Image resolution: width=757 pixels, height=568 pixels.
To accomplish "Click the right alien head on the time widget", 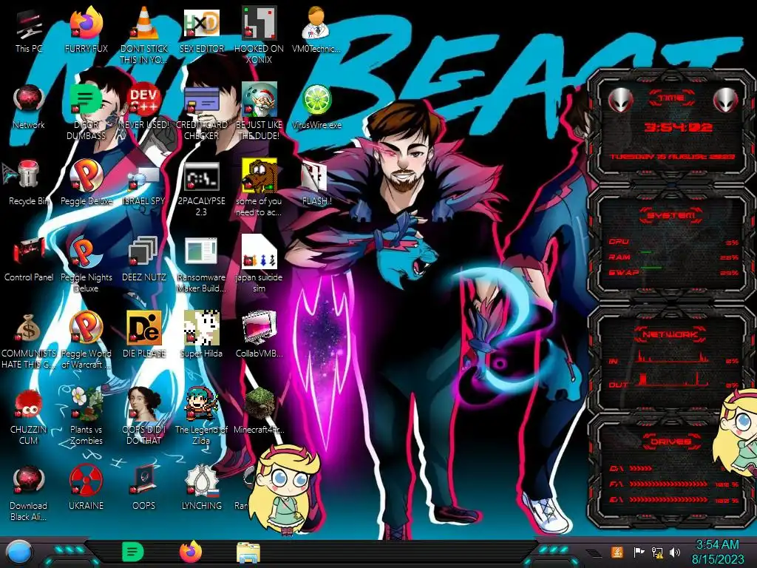I will click(726, 100).
